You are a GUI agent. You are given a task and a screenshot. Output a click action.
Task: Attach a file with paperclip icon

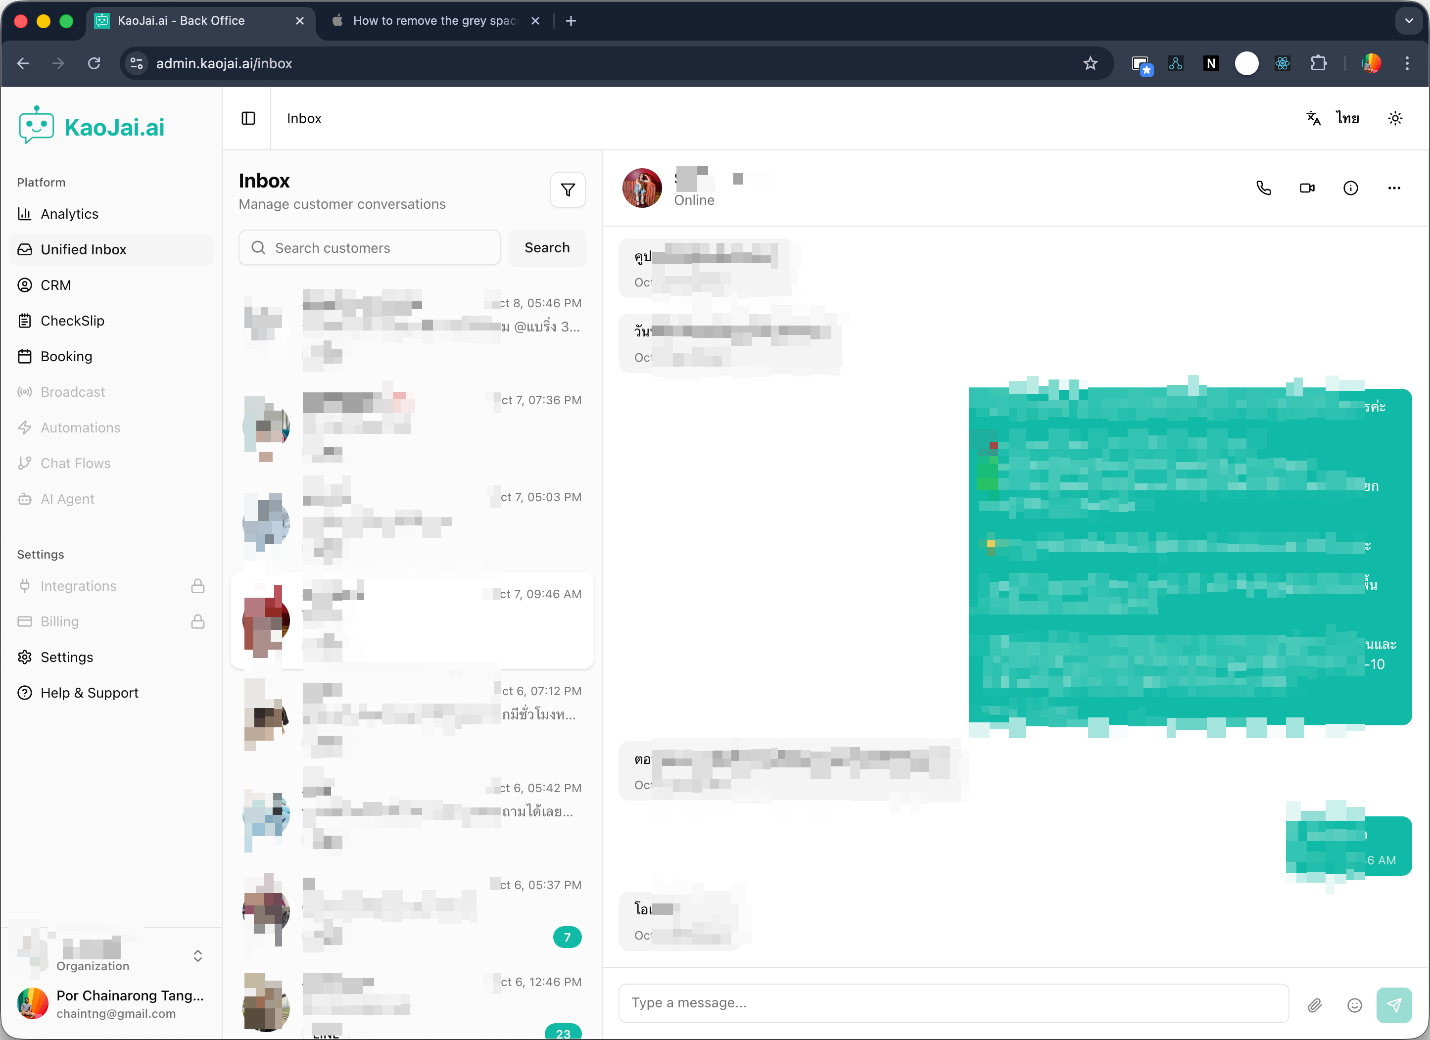1315,1005
